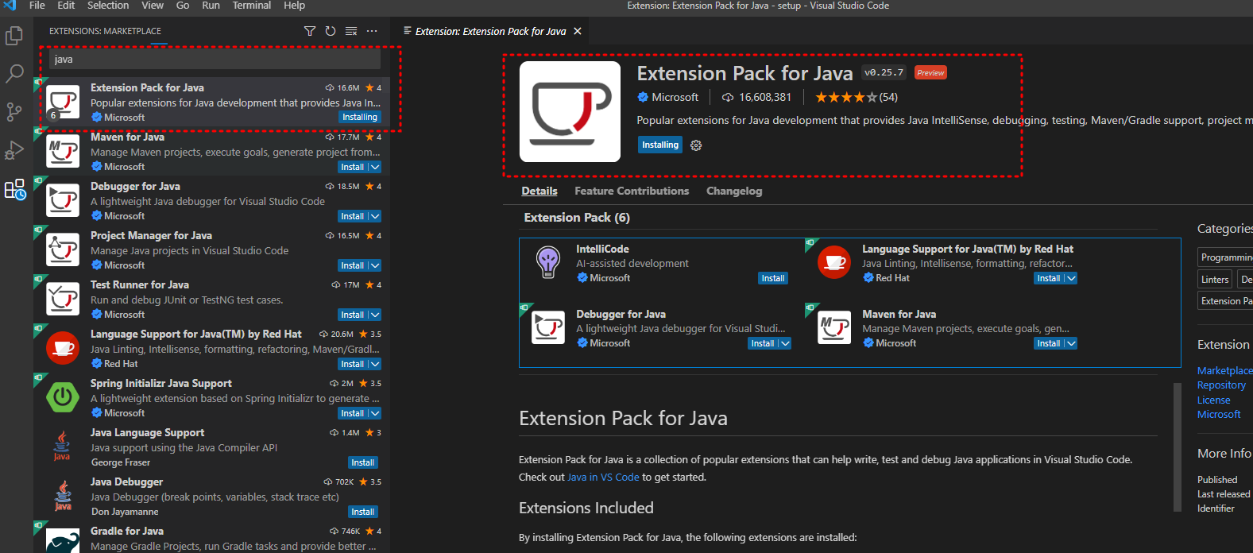Open the Source Control view
Image resolution: width=1253 pixels, height=553 pixels.
[14, 112]
